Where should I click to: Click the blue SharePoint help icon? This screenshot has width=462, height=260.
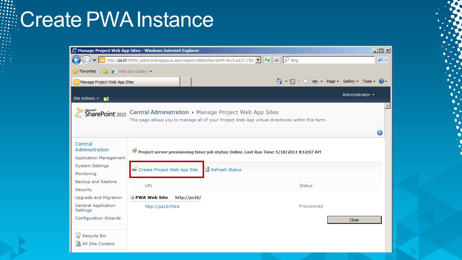click(x=380, y=133)
